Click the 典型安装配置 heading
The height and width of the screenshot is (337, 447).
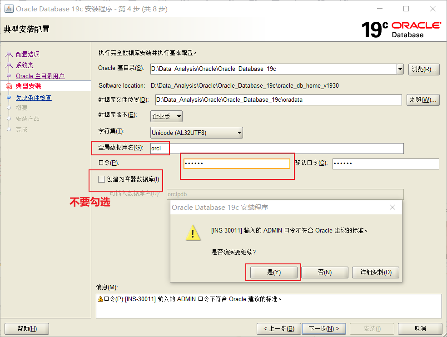(27, 29)
